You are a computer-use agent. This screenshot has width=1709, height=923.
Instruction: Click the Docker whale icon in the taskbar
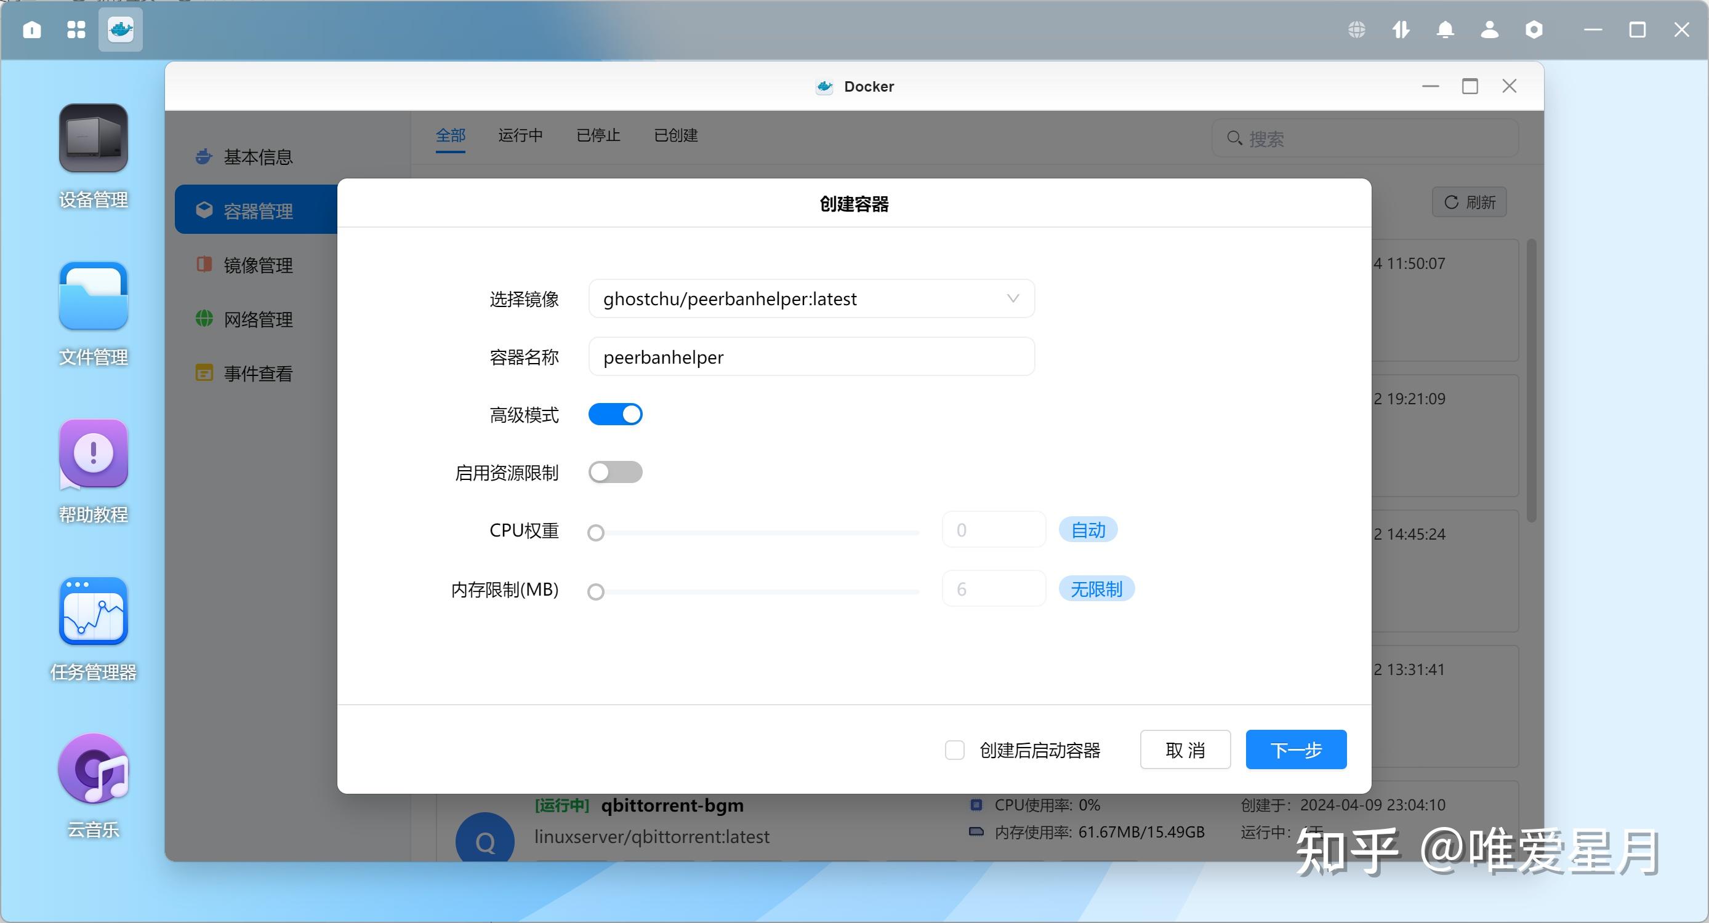(x=119, y=30)
